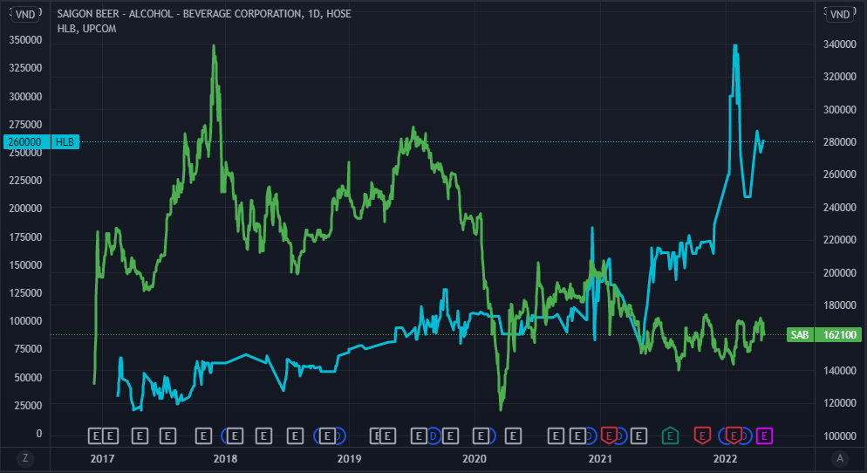
Task: Click the HLB, UPCOM legend text
Action: [86, 29]
